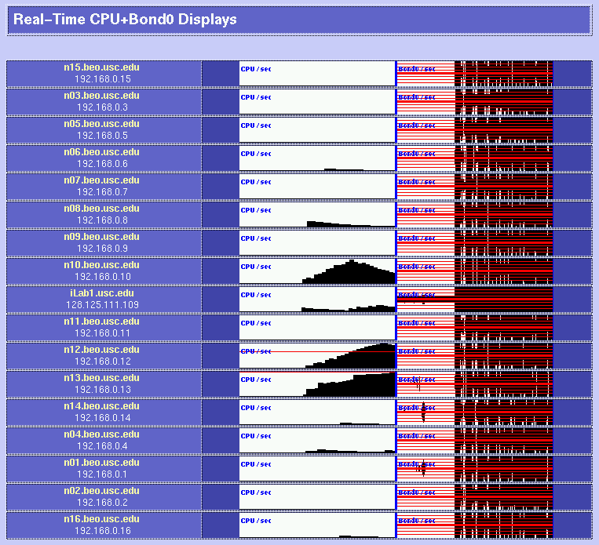Viewport: 599px width, 545px height.
Task: Click the CPU/sec graph for n12
Action: 317,356
